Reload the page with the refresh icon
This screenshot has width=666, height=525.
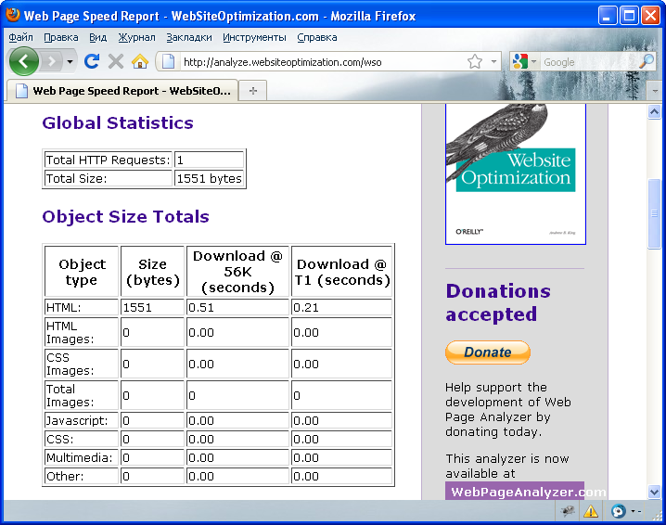[92, 61]
